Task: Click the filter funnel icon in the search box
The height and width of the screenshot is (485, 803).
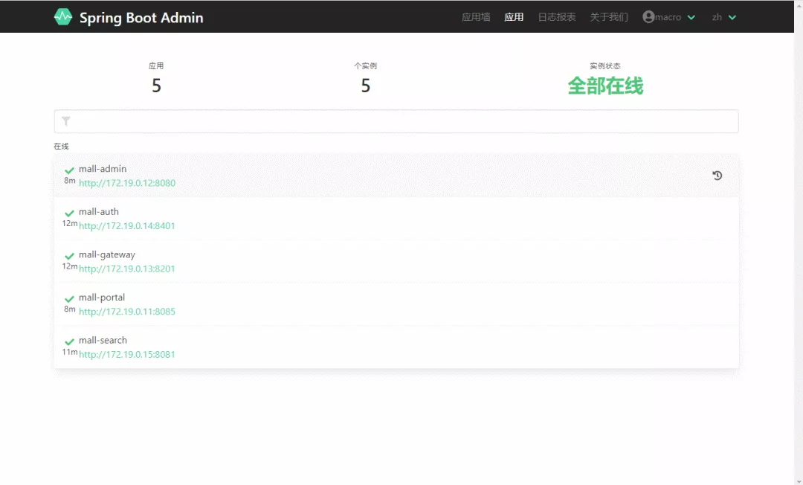Action: (x=66, y=121)
